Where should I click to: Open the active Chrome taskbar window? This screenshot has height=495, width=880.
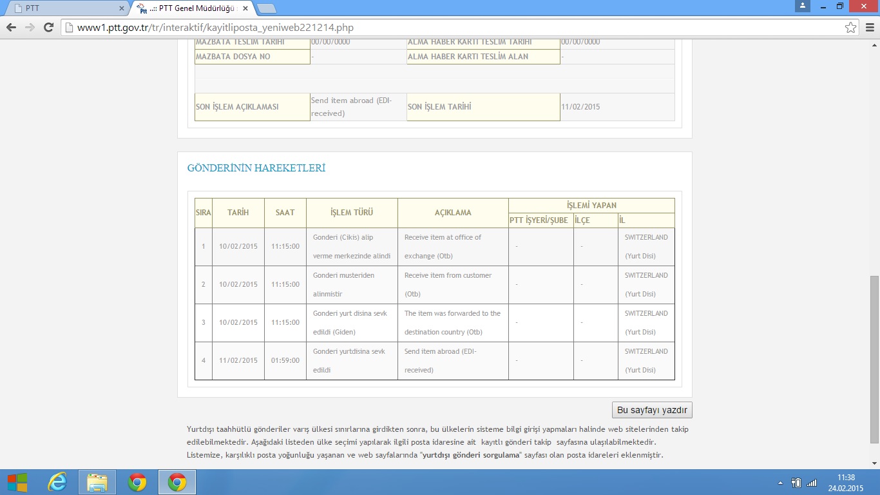tap(177, 482)
